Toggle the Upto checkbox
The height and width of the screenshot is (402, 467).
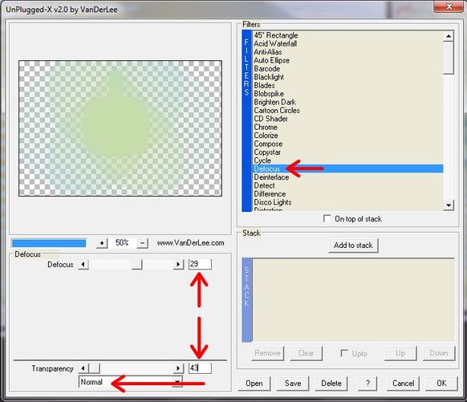(x=344, y=353)
